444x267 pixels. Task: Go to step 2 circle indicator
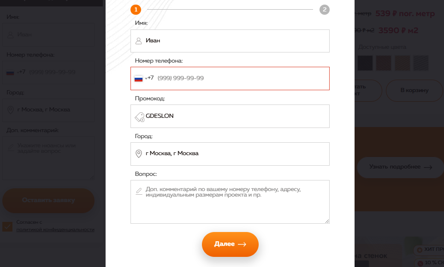325,10
